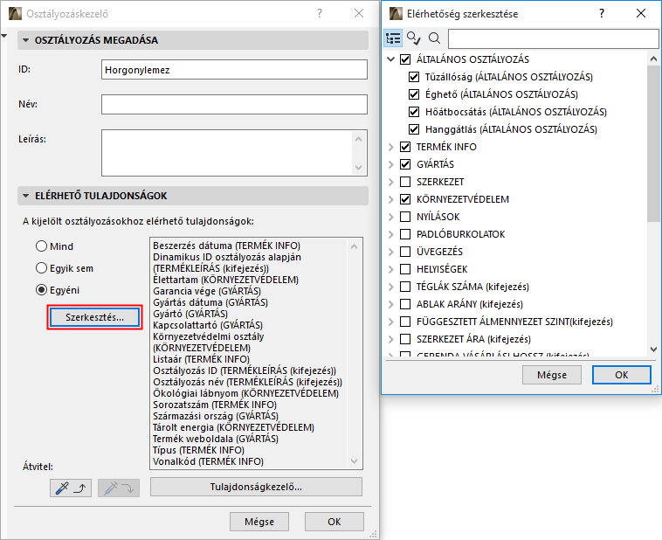Viewport: 662px width, 540px height.
Task: Click the inject syringe transfer button
Action: coord(119,488)
